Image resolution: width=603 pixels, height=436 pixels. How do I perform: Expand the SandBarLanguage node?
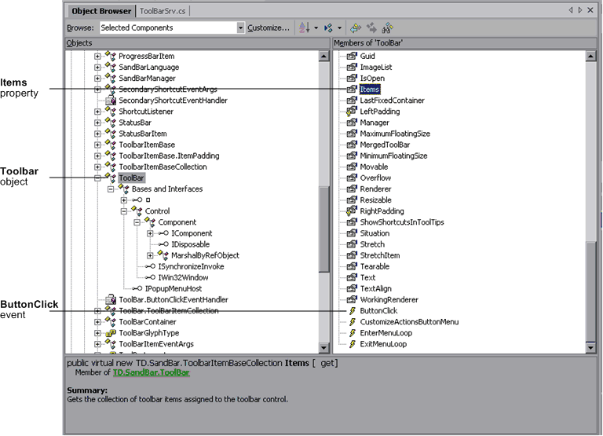[x=97, y=68]
